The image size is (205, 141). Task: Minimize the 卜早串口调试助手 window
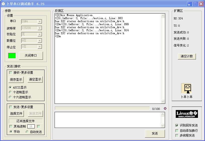[x=189, y=4]
